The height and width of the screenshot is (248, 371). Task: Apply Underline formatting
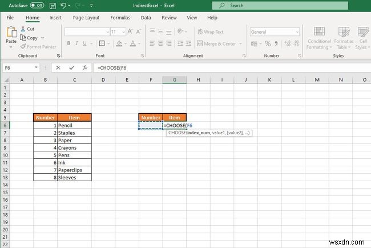[x=84, y=43]
